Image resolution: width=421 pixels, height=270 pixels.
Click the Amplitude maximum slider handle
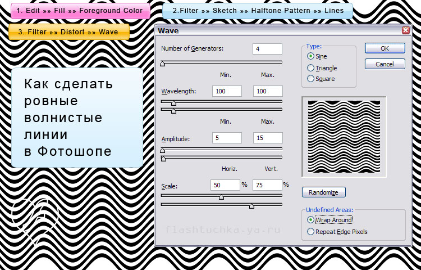[163, 159]
